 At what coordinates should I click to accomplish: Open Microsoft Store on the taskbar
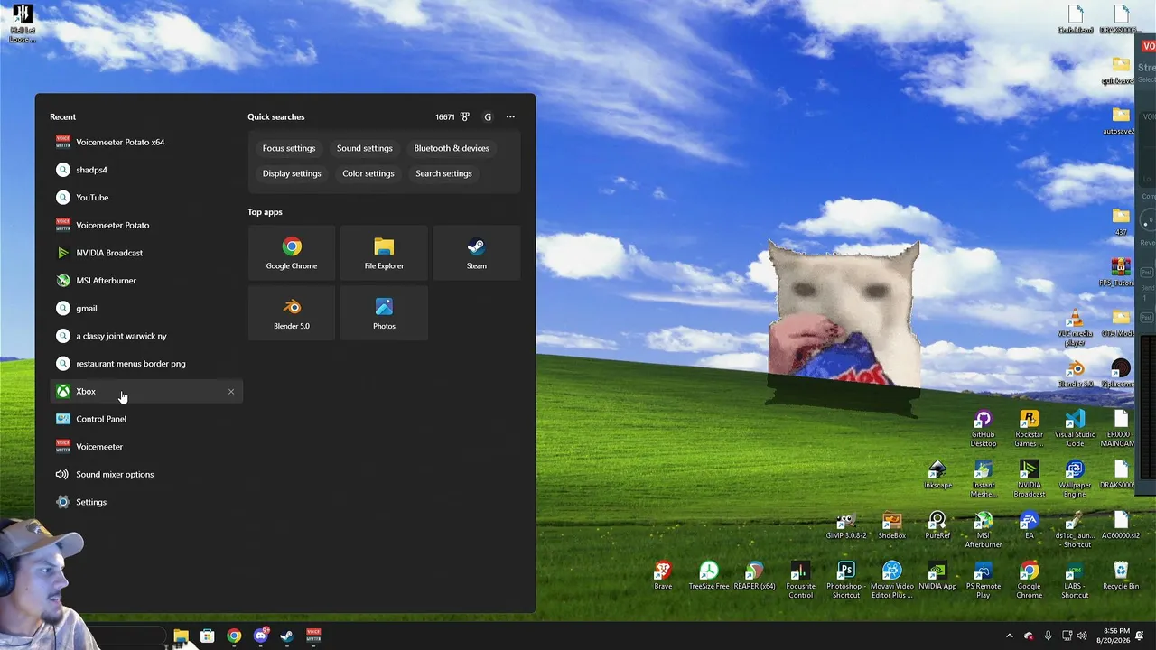tap(208, 636)
